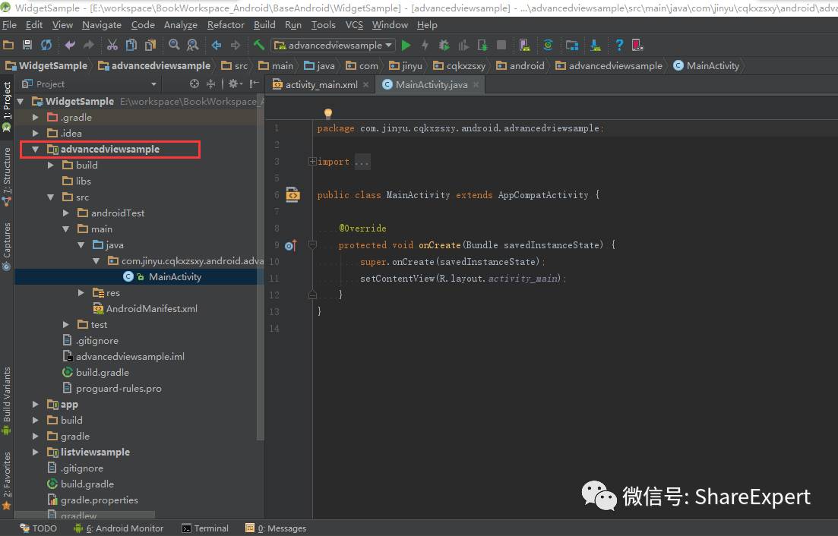Click the Forward navigation arrow
Image resolution: width=838 pixels, height=536 pixels.
[x=236, y=46]
